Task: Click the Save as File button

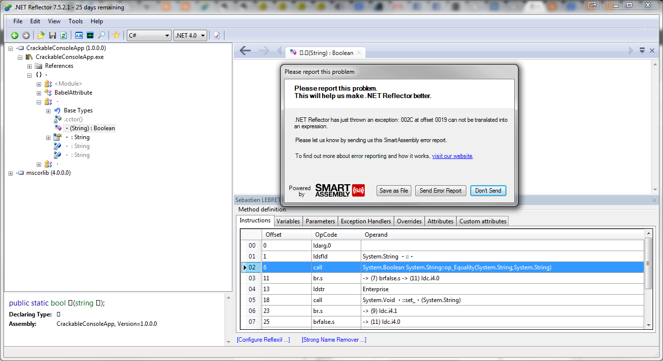Action: (x=394, y=191)
